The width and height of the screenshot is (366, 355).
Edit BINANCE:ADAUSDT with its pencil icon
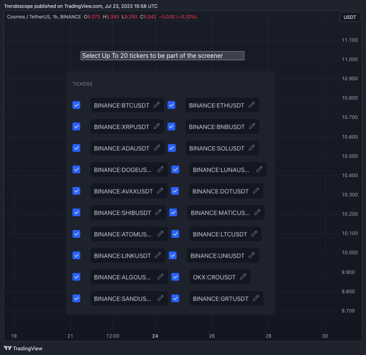pos(157,148)
